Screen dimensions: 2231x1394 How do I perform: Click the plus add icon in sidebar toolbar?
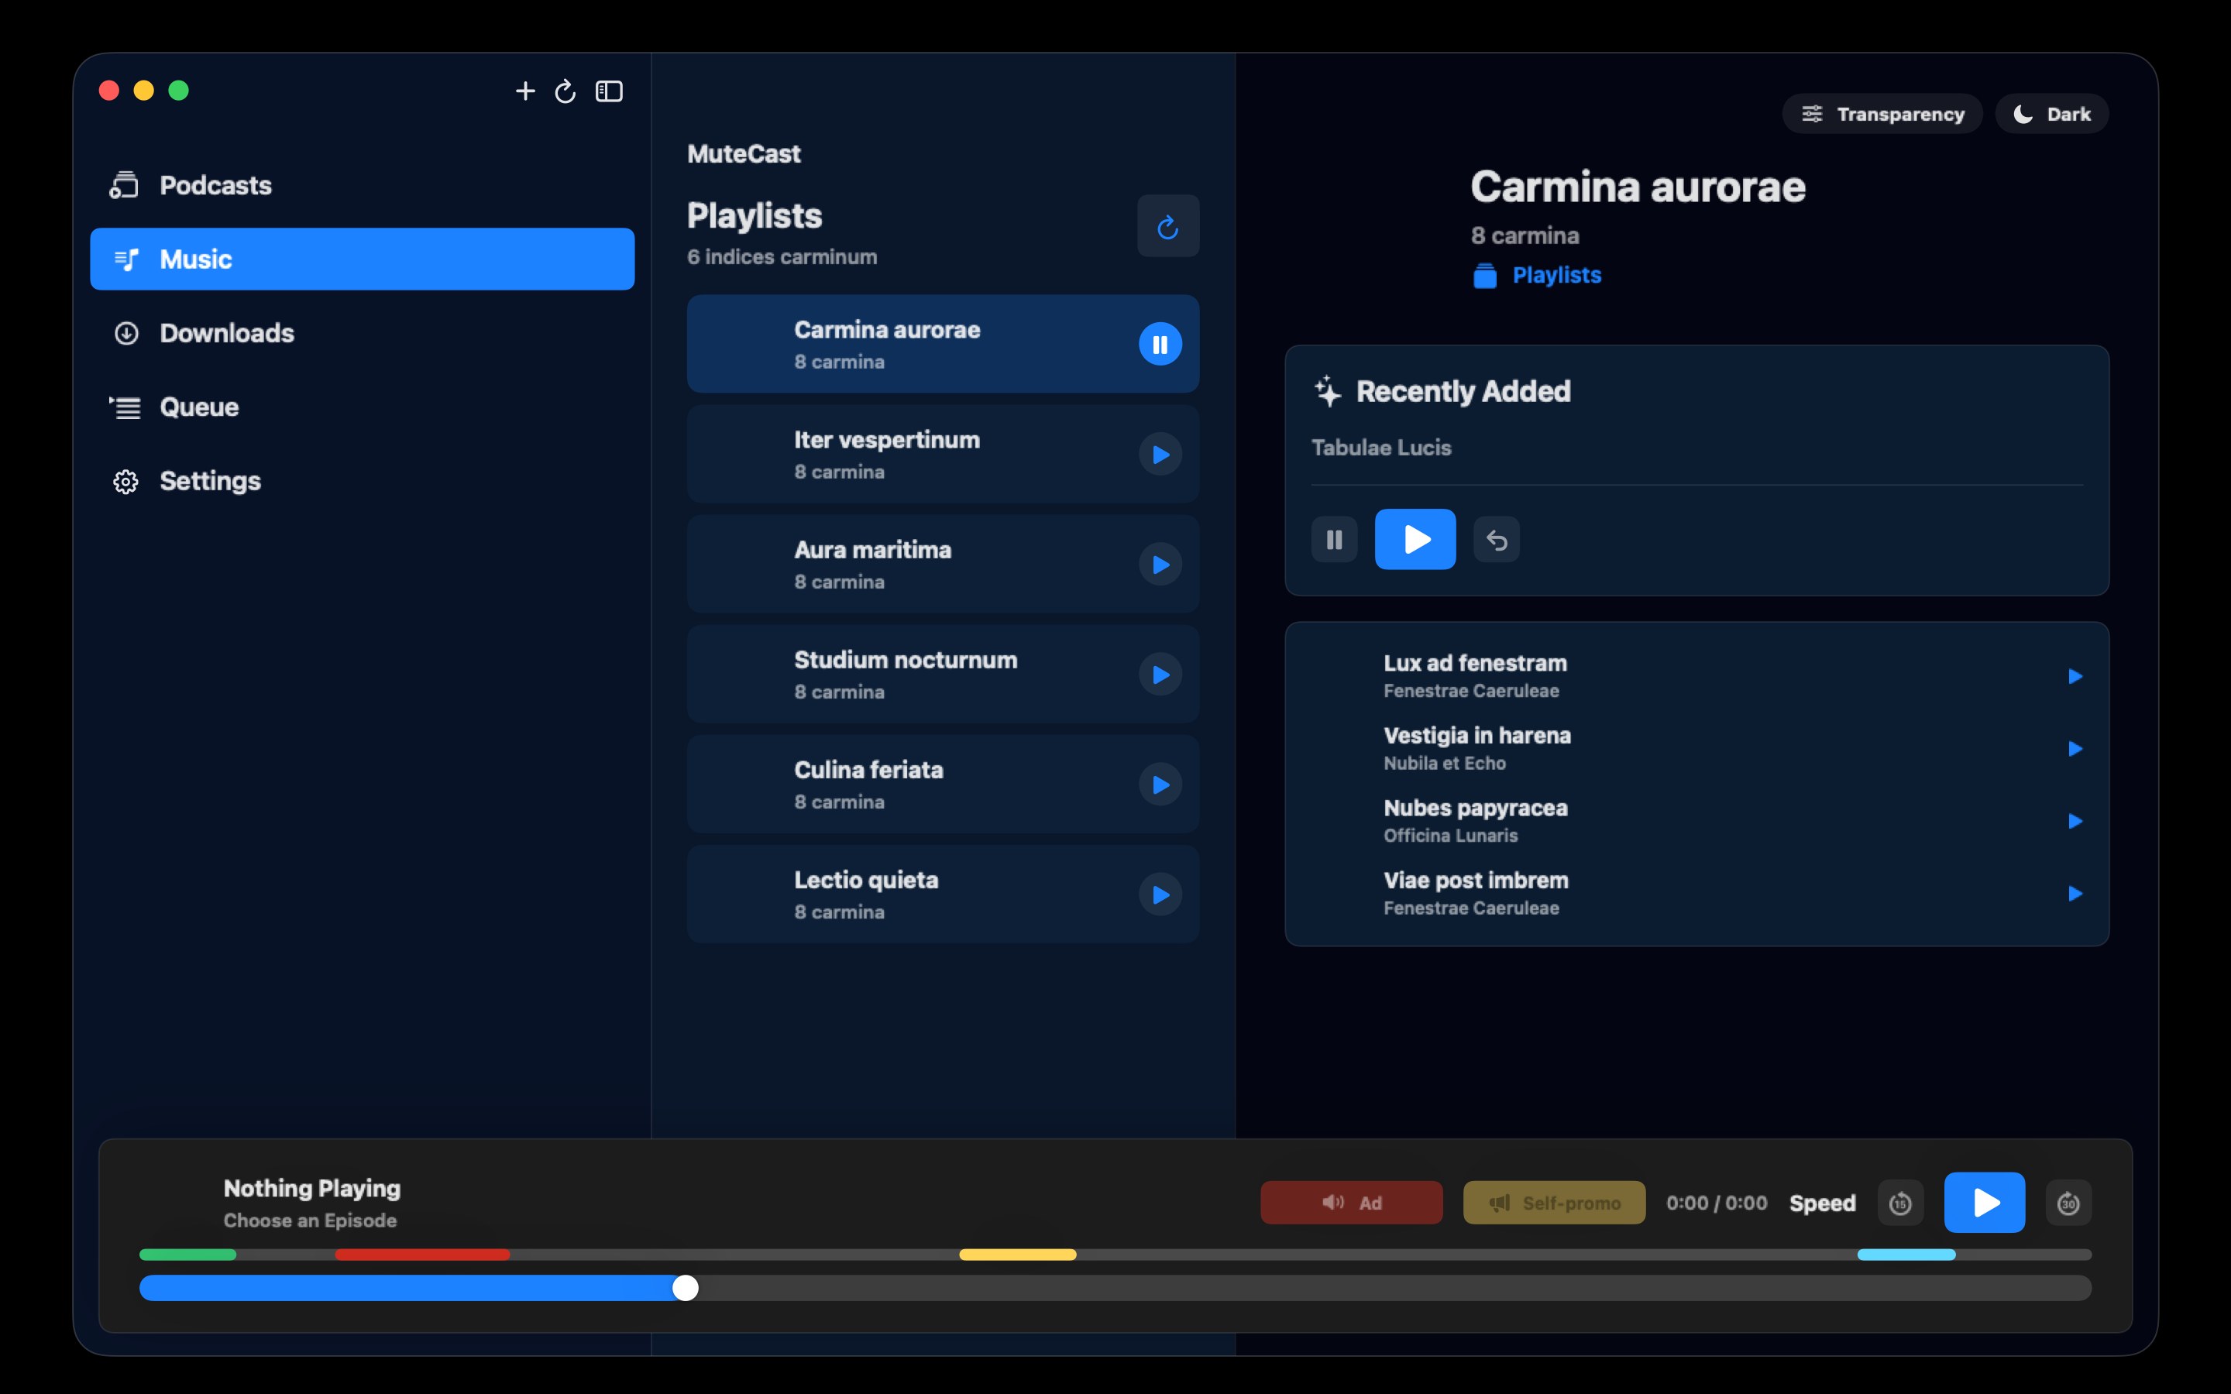pos(524,91)
